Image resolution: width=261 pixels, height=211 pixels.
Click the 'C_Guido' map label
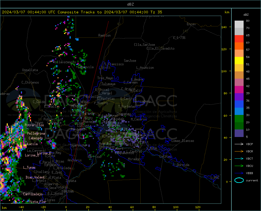(39, 102)
